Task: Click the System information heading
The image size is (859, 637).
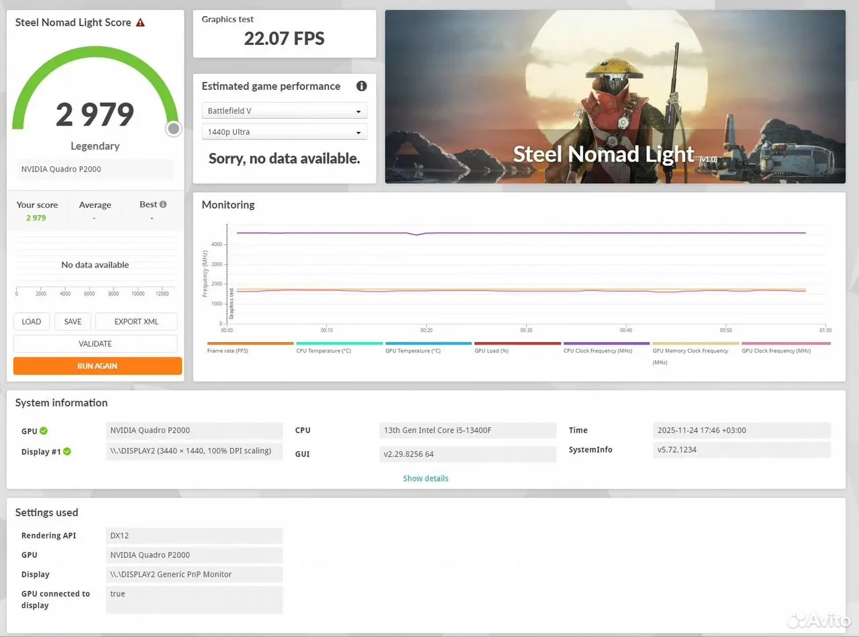Action: click(61, 403)
